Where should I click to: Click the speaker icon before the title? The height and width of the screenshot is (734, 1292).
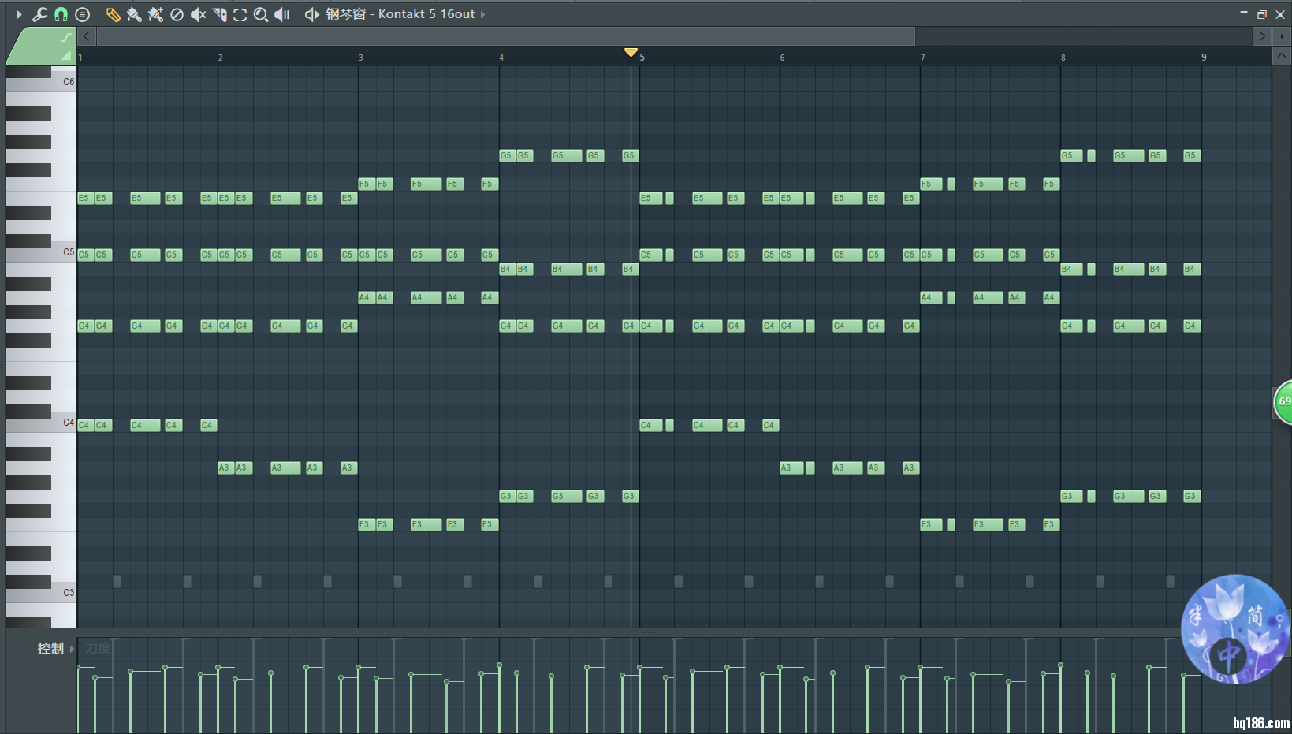(x=312, y=14)
